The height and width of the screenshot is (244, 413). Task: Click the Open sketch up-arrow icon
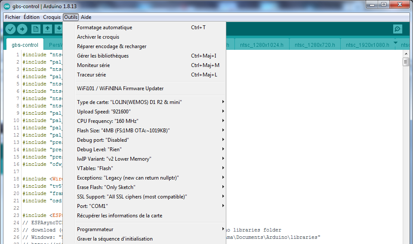[x=47, y=29]
